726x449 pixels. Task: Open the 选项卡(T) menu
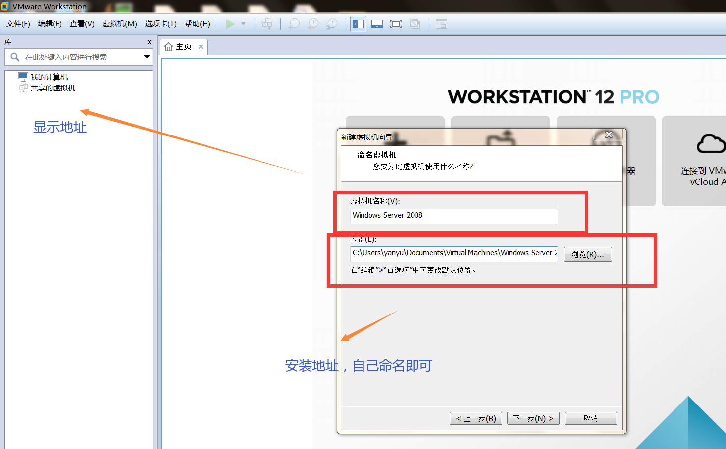pyautogui.click(x=161, y=24)
